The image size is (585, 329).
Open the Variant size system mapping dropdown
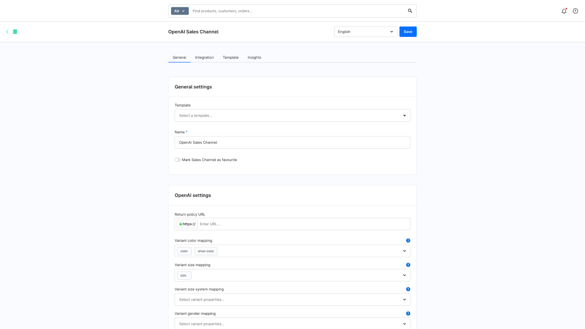tap(292, 300)
